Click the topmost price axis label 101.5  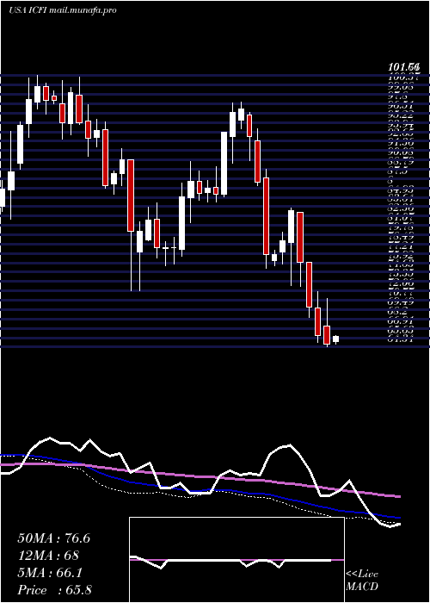(404, 67)
